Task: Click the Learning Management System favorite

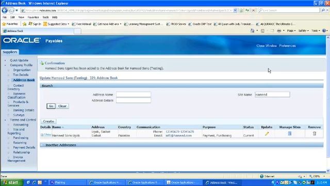Action: tap(143, 24)
